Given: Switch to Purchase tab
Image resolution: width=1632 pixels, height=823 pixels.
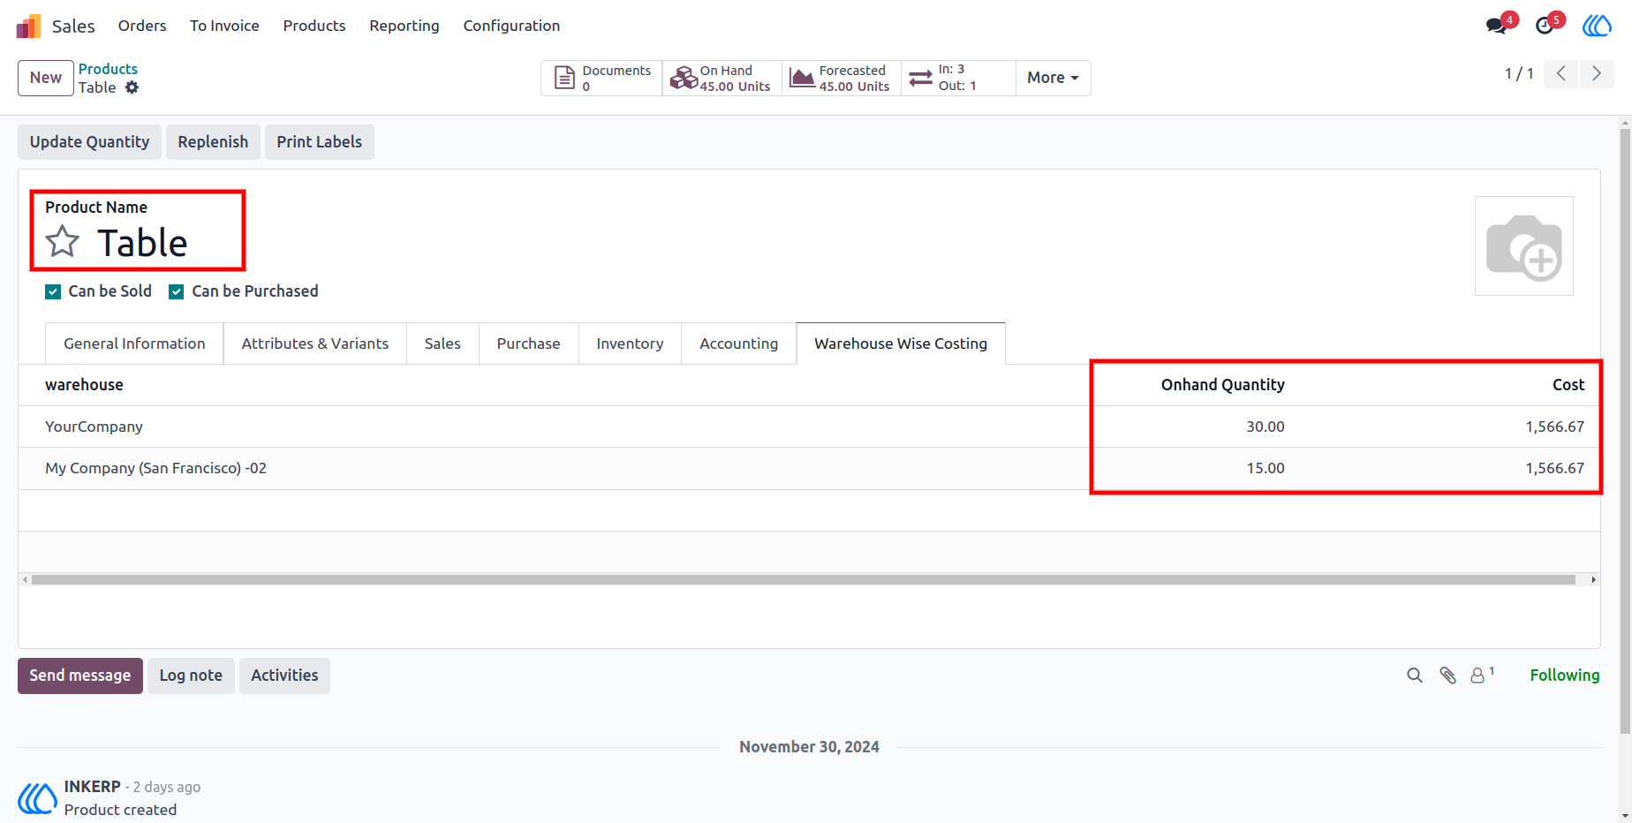Looking at the screenshot, I should (528, 344).
